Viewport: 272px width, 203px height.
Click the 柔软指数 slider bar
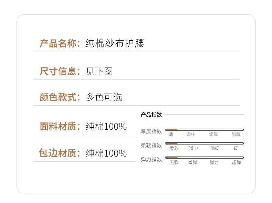tap(205, 143)
